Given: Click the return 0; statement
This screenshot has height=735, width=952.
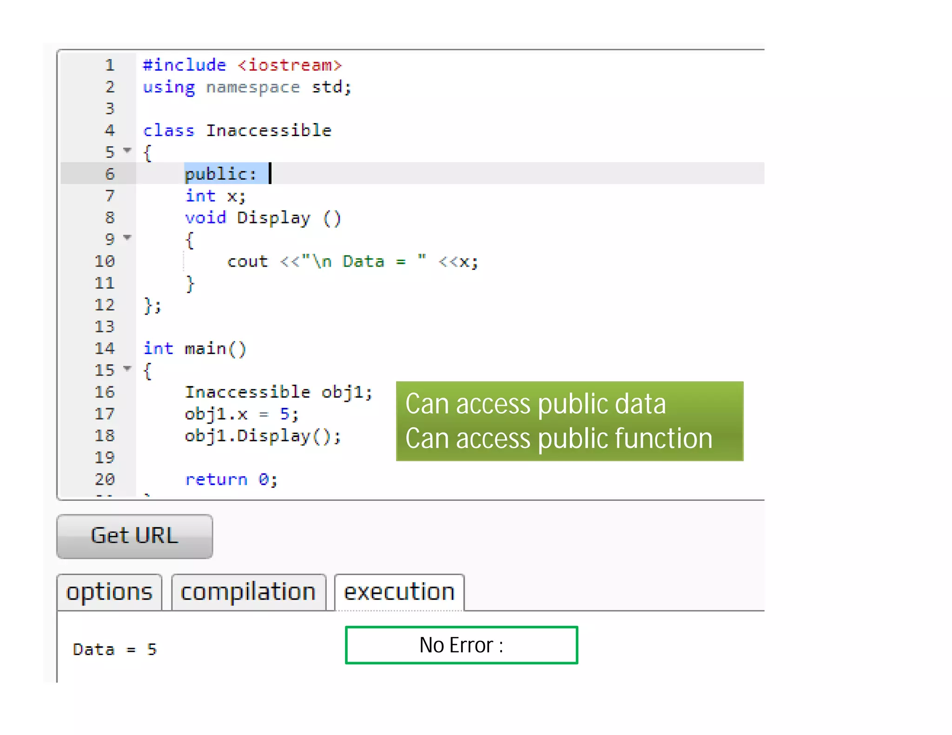Looking at the screenshot, I should 231,479.
